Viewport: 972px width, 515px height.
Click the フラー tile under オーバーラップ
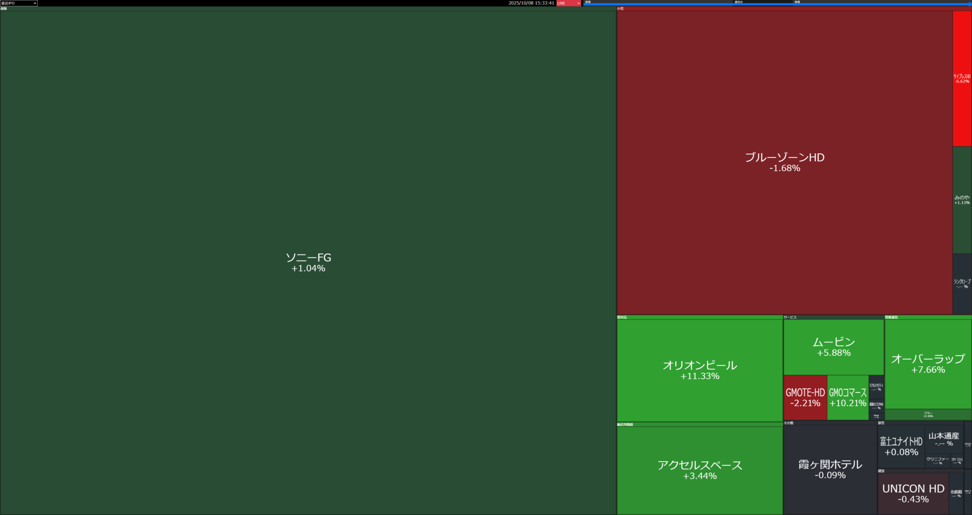927,414
